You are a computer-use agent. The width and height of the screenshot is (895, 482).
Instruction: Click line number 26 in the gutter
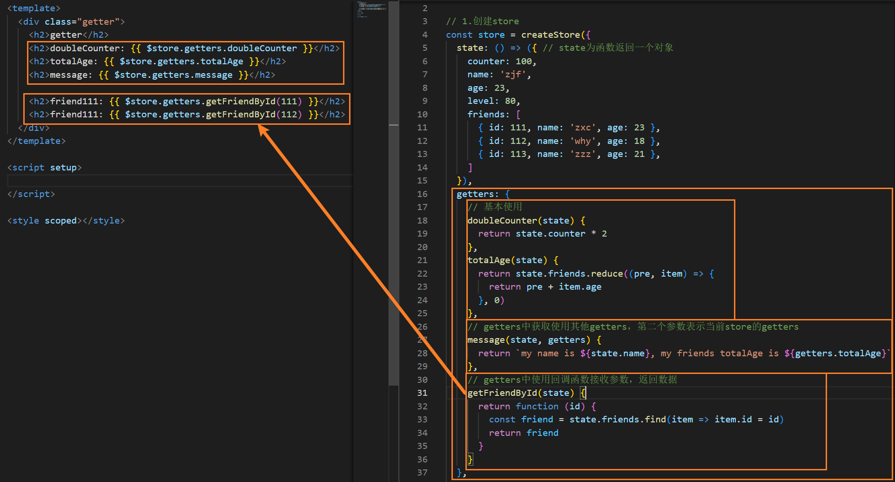(422, 327)
